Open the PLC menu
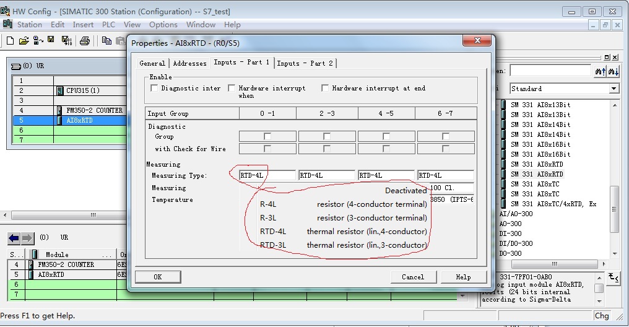 tap(109, 25)
